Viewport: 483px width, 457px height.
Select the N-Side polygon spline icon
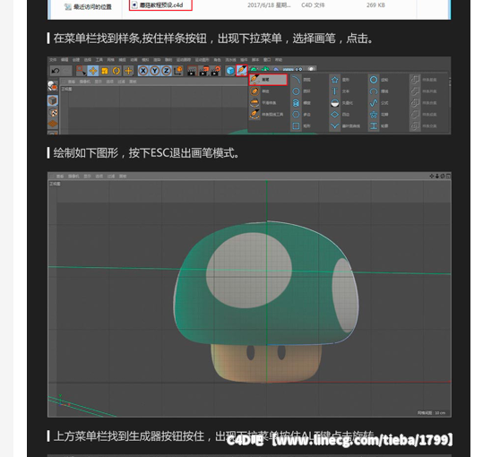click(x=296, y=115)
